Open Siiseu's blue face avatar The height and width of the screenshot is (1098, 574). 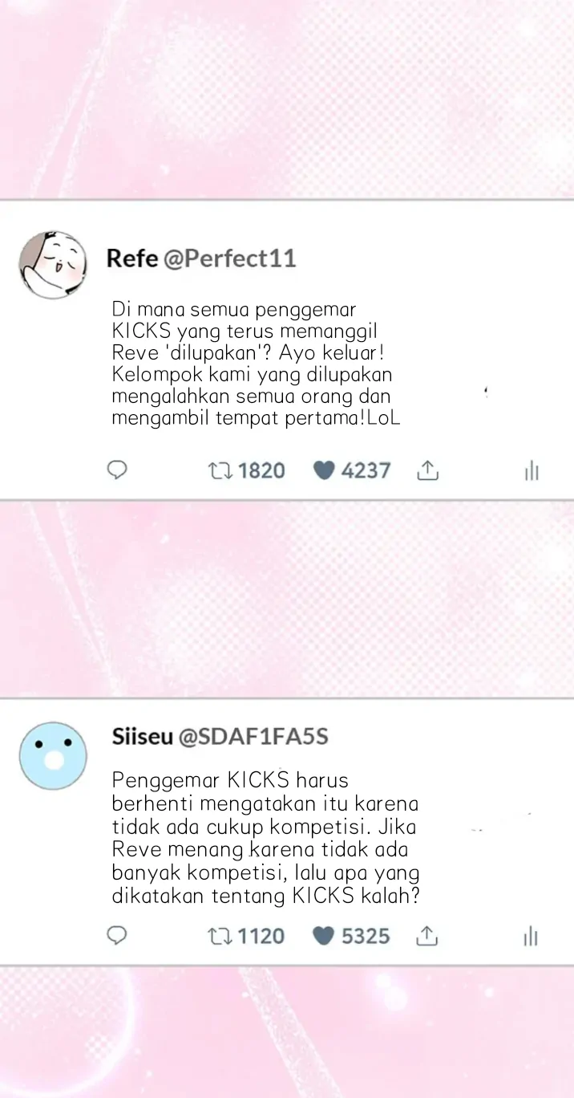53,755
